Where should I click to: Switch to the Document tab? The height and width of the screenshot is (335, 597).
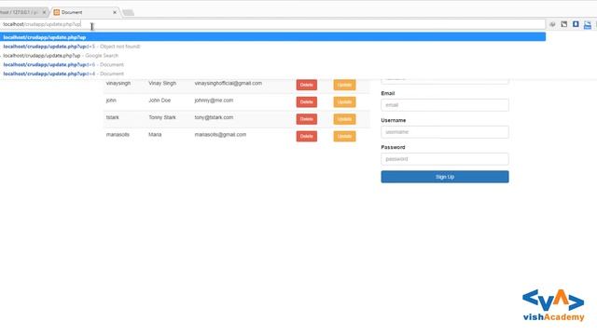pyautogui.click(x=85, y=12)
